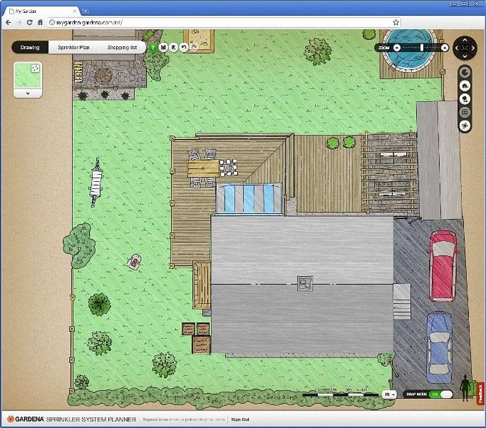
Task: Reload the page
Action: (x=29, y=22)
